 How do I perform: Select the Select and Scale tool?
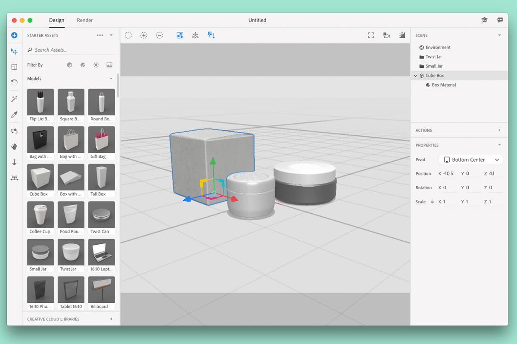(14, 67)
